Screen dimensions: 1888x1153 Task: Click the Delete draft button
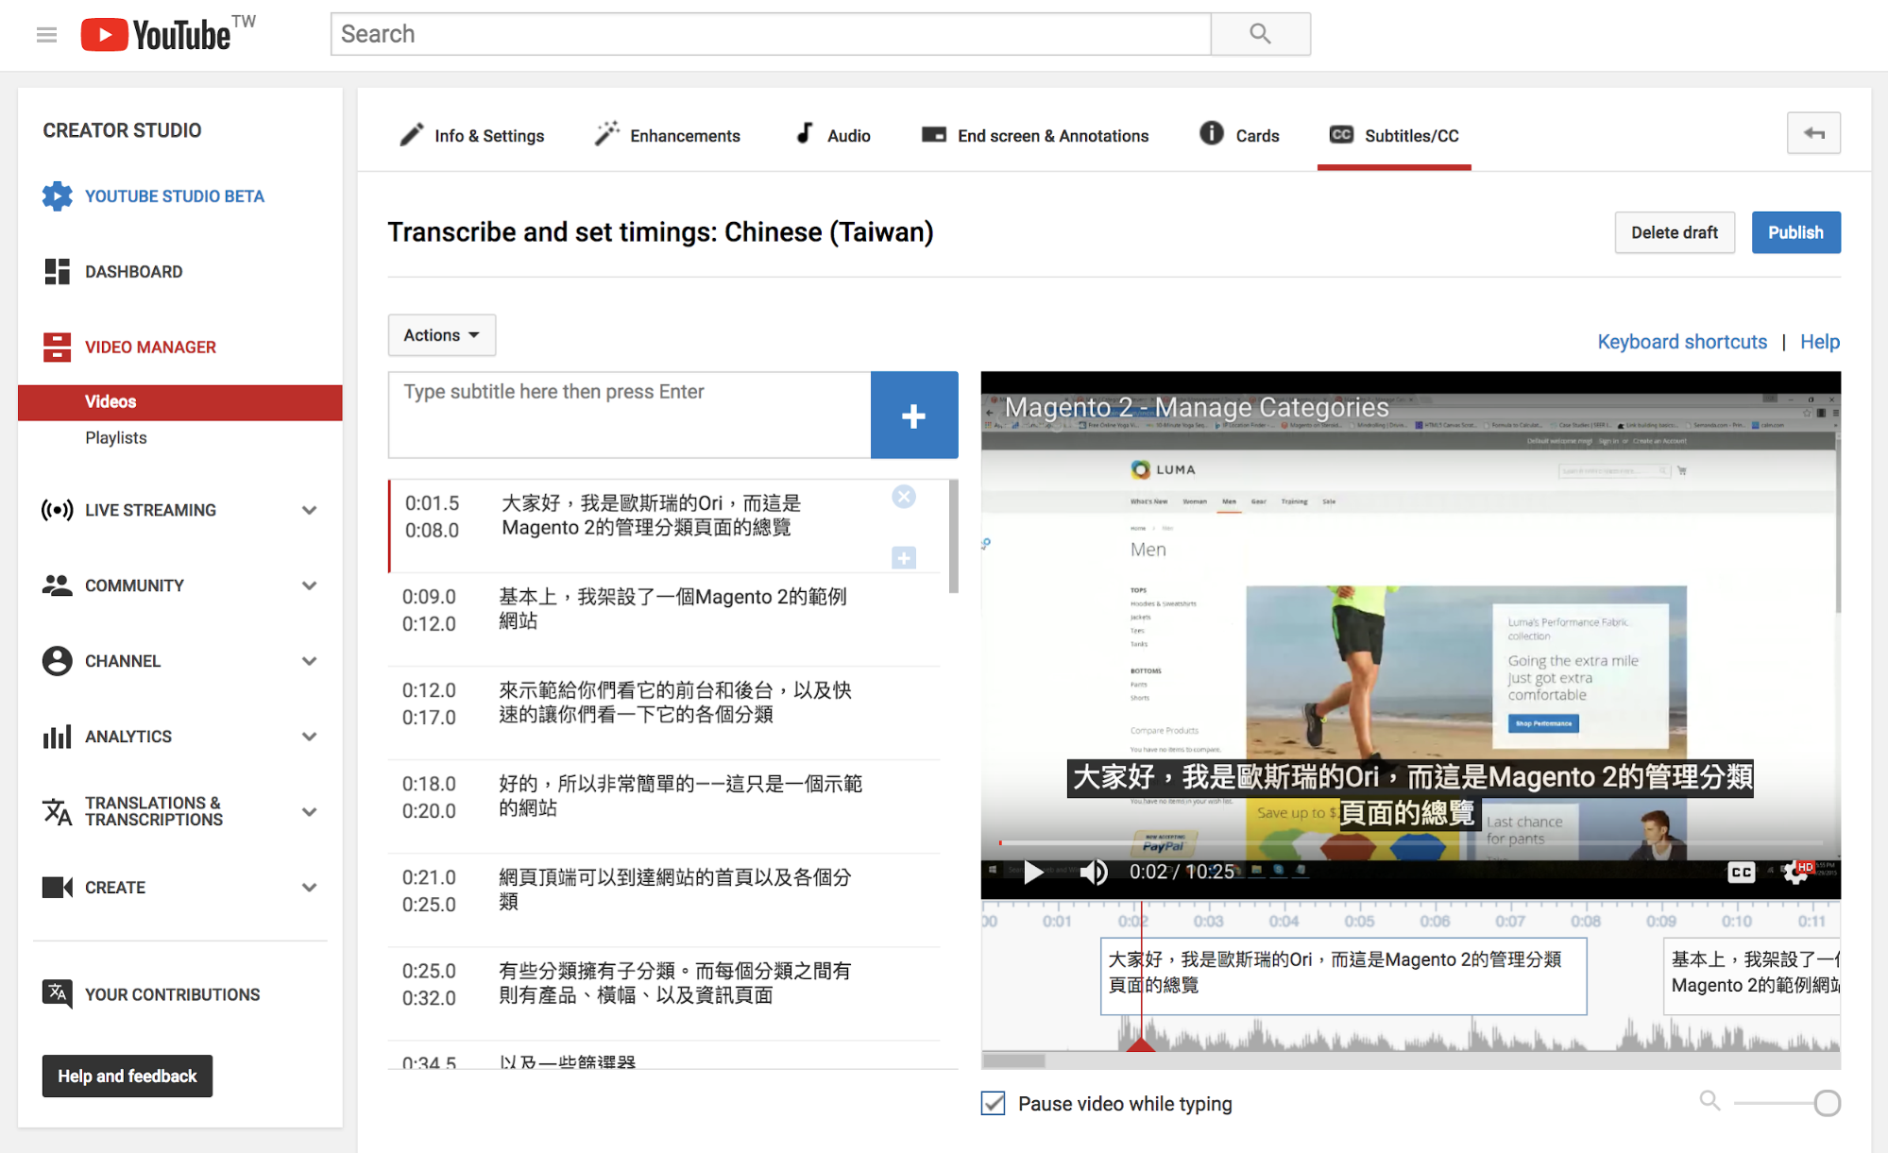[x=1675, y=232]
